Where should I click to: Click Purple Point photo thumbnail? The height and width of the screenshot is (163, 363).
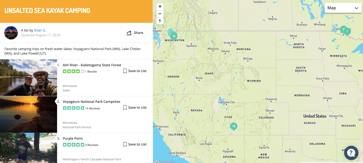[28, 148]
